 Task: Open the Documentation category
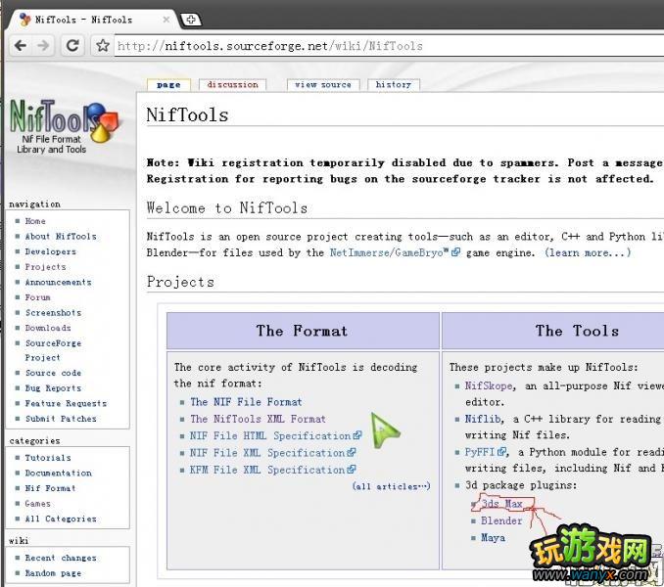[x=58, y=473]
